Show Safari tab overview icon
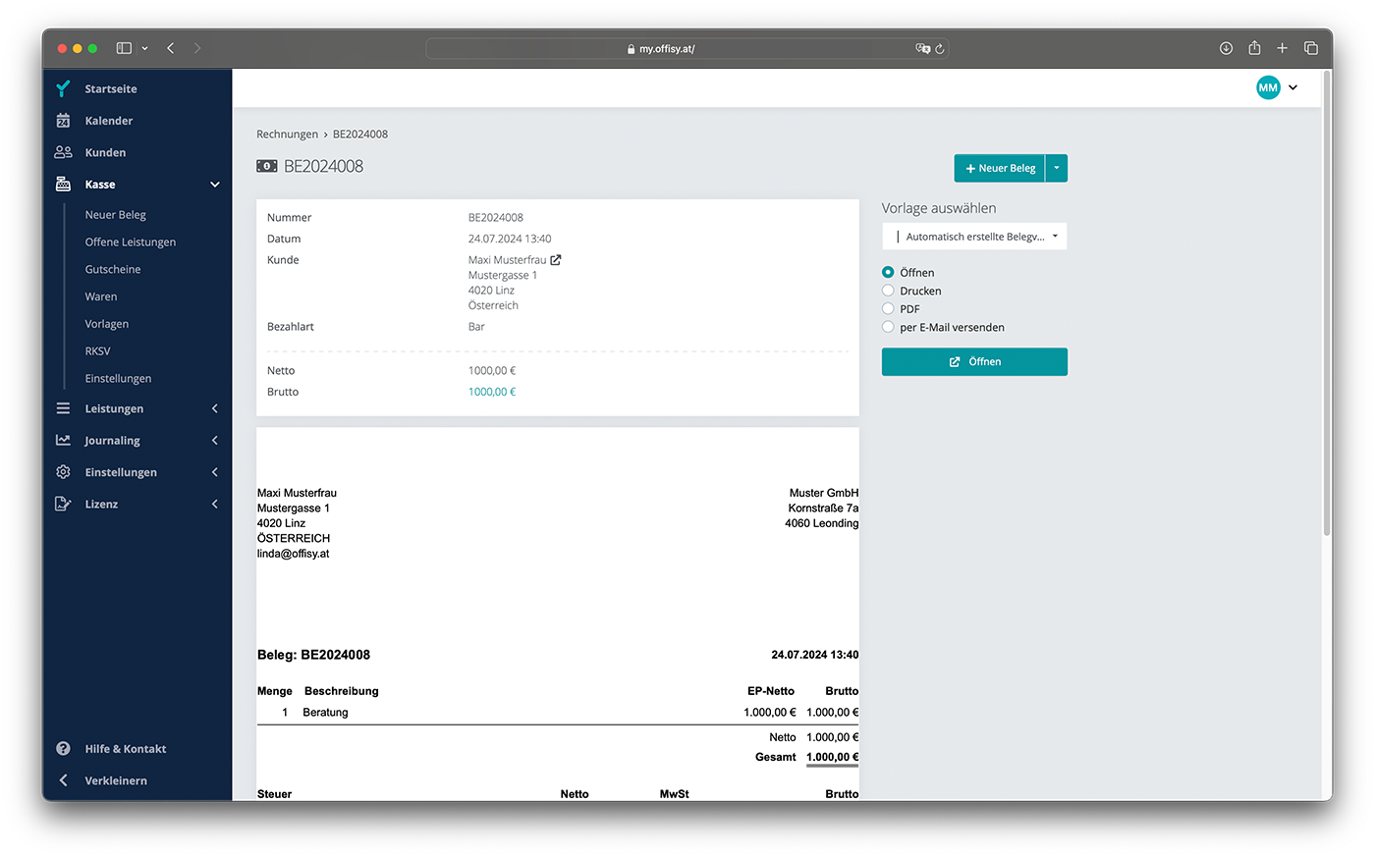 pos(1310,48)
